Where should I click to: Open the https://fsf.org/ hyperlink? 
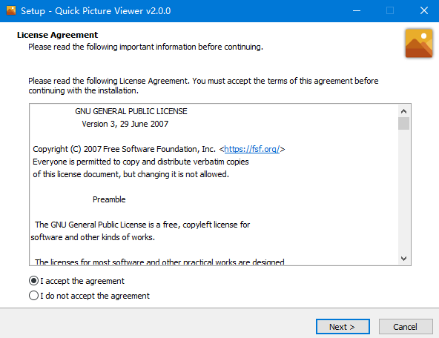pyautogui.click(x=252, y=149)
